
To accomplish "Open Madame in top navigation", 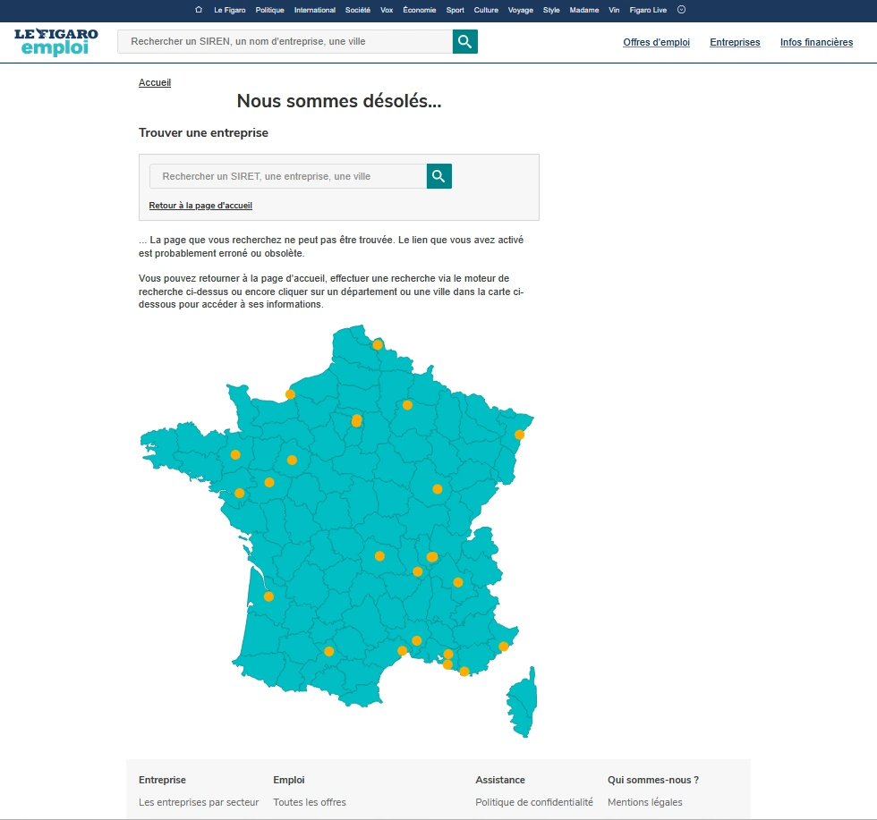I will coord(583,10).
